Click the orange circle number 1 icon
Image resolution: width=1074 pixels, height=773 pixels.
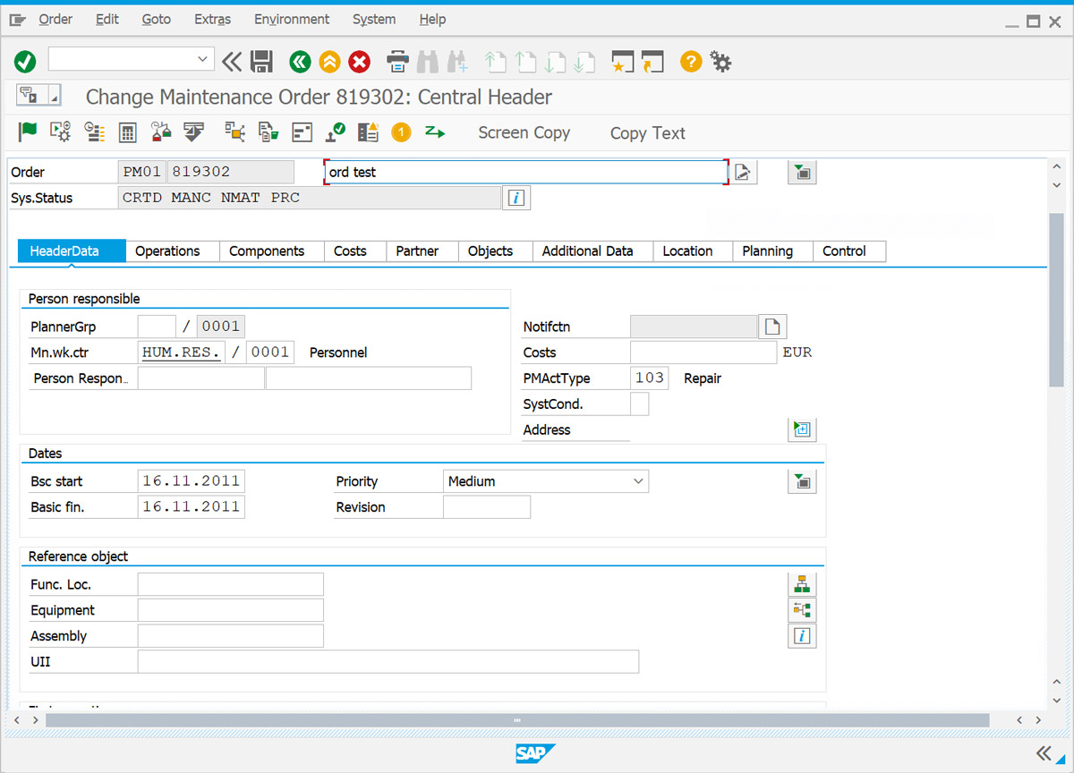[x=401, y=132]
